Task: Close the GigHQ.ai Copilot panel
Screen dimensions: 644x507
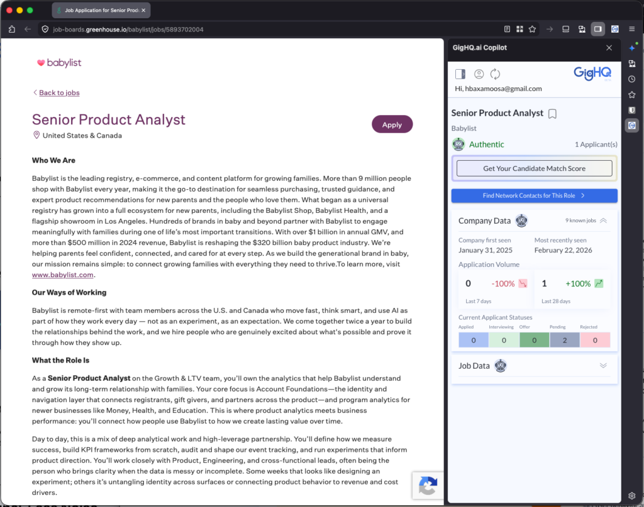Action: [609, 48]
